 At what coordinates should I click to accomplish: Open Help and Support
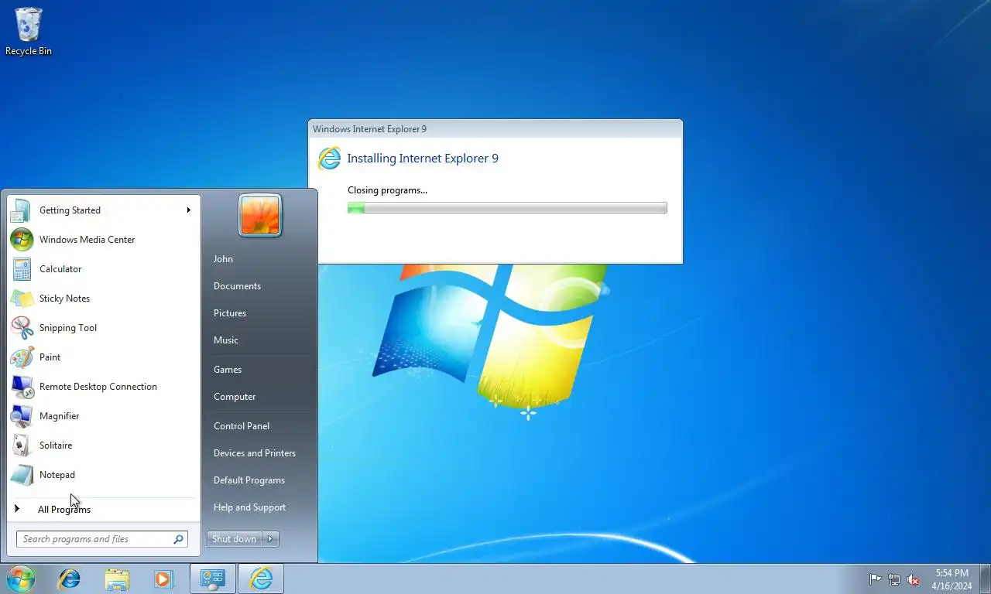point(249,507)
